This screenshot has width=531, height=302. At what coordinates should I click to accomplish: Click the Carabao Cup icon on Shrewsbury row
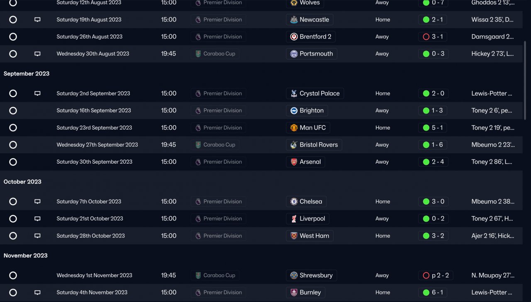[198, 275]
